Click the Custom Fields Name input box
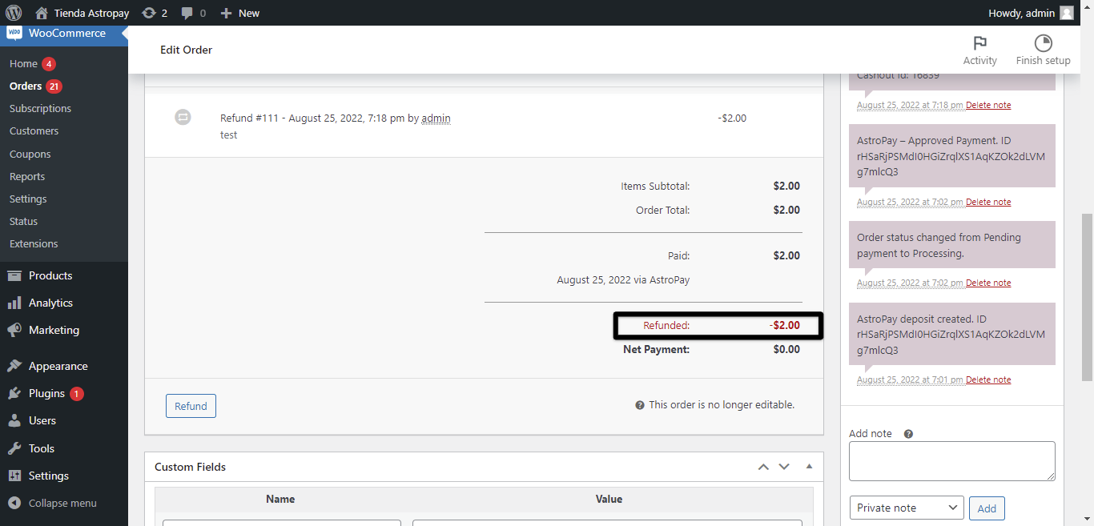This screenshot has width=1094, height=526. [282, 523]
